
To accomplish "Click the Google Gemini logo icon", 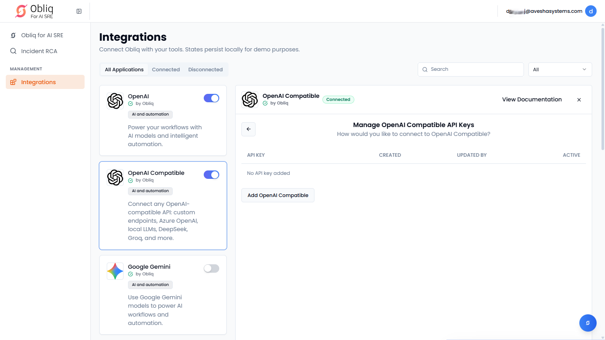I will pyautogui.click(x=115, y=271).
